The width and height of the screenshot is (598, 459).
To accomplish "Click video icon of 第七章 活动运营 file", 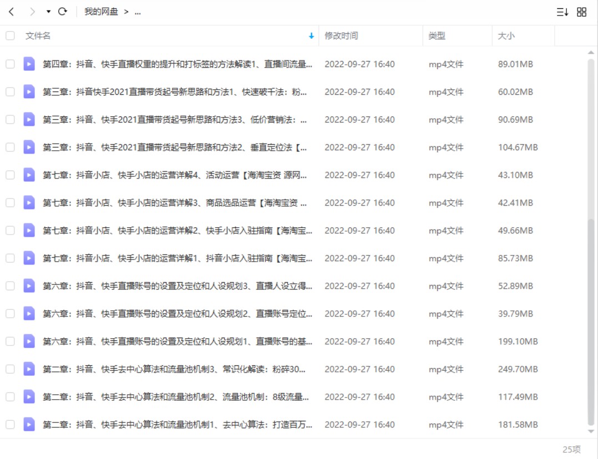I will (29, 175).
